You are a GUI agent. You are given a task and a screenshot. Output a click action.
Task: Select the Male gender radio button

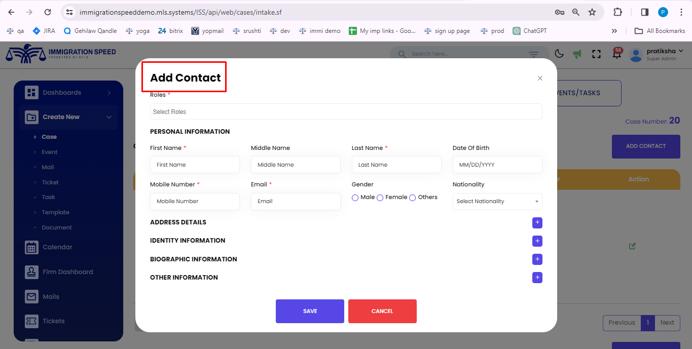click(355, 198)
